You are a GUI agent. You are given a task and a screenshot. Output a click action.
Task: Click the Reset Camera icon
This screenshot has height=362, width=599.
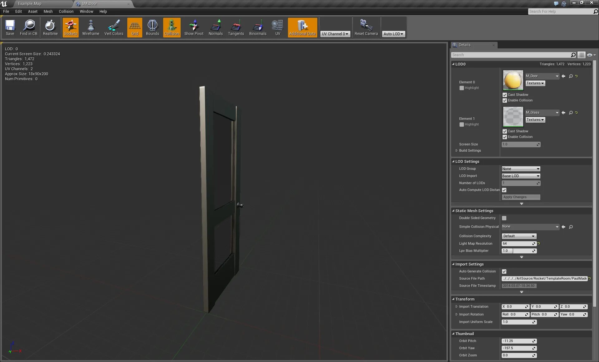pos(366,27)
